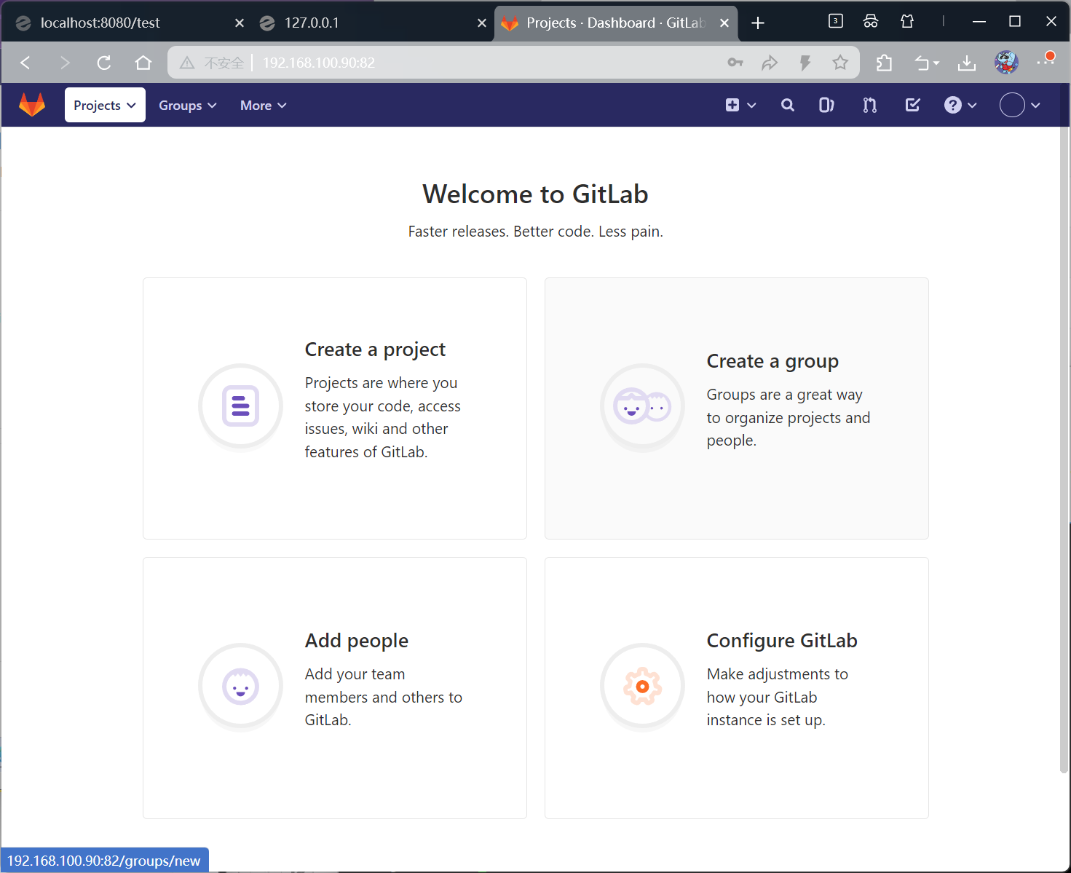The width and height of the screenshot is (1071, 873).
Task: Click the tab count box icon
Action: coord(836,21)
